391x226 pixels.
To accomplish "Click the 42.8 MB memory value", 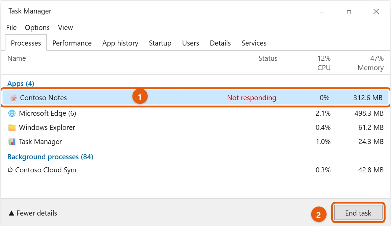I will [371, 170].
